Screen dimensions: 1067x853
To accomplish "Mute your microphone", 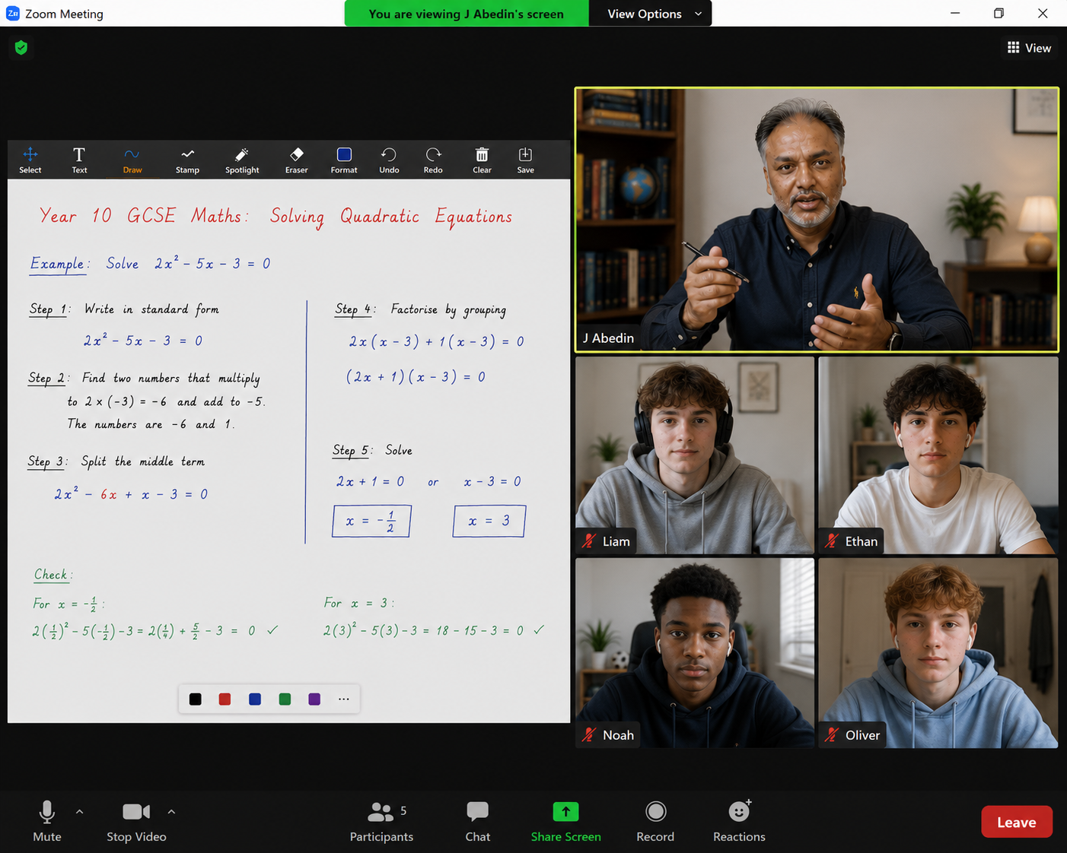I will [x=46, y=822].
